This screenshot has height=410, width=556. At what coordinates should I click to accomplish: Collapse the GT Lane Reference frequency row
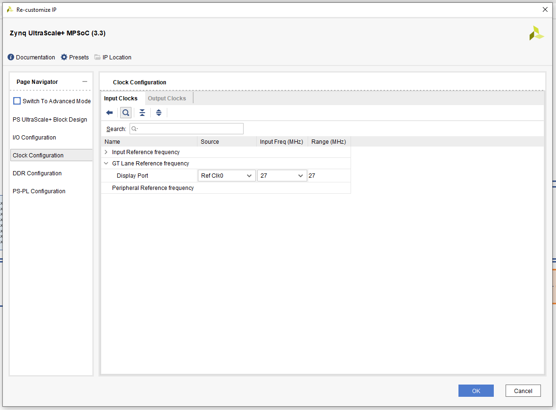[106, 164]
